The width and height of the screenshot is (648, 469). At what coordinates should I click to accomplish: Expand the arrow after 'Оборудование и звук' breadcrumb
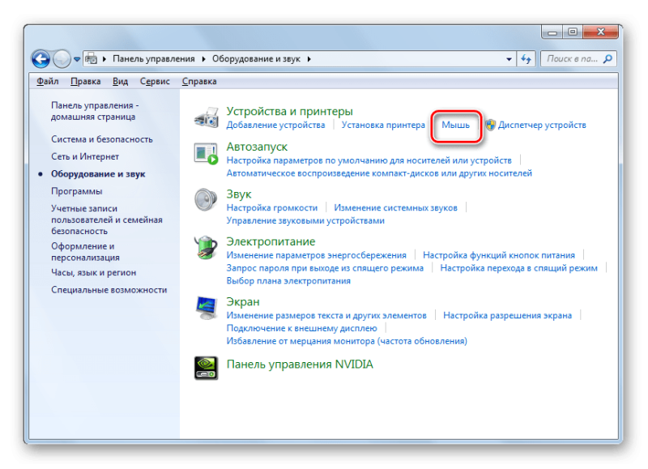[309, 59]
